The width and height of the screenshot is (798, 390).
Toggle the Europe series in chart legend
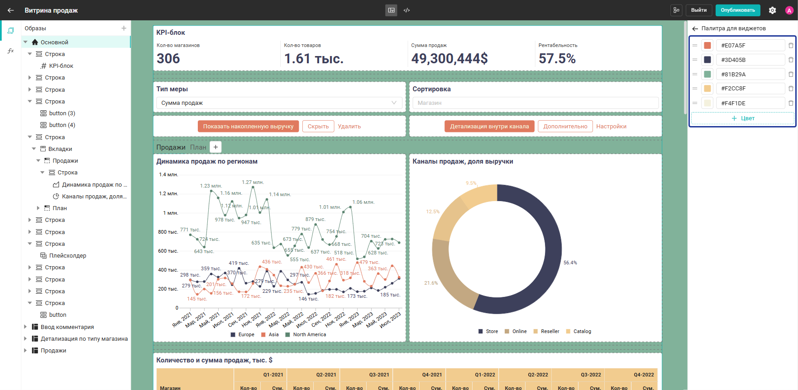click(243, 335)
